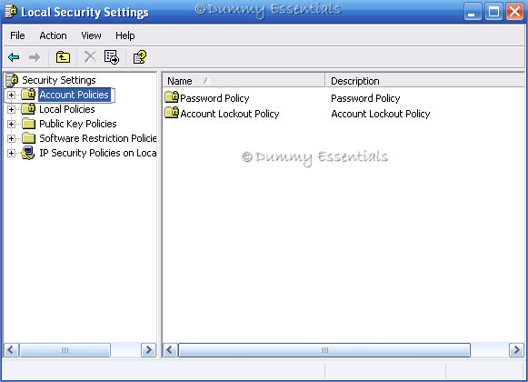Open the File menu
This screenshot has width=528, height=382.
tap(17, 35)
